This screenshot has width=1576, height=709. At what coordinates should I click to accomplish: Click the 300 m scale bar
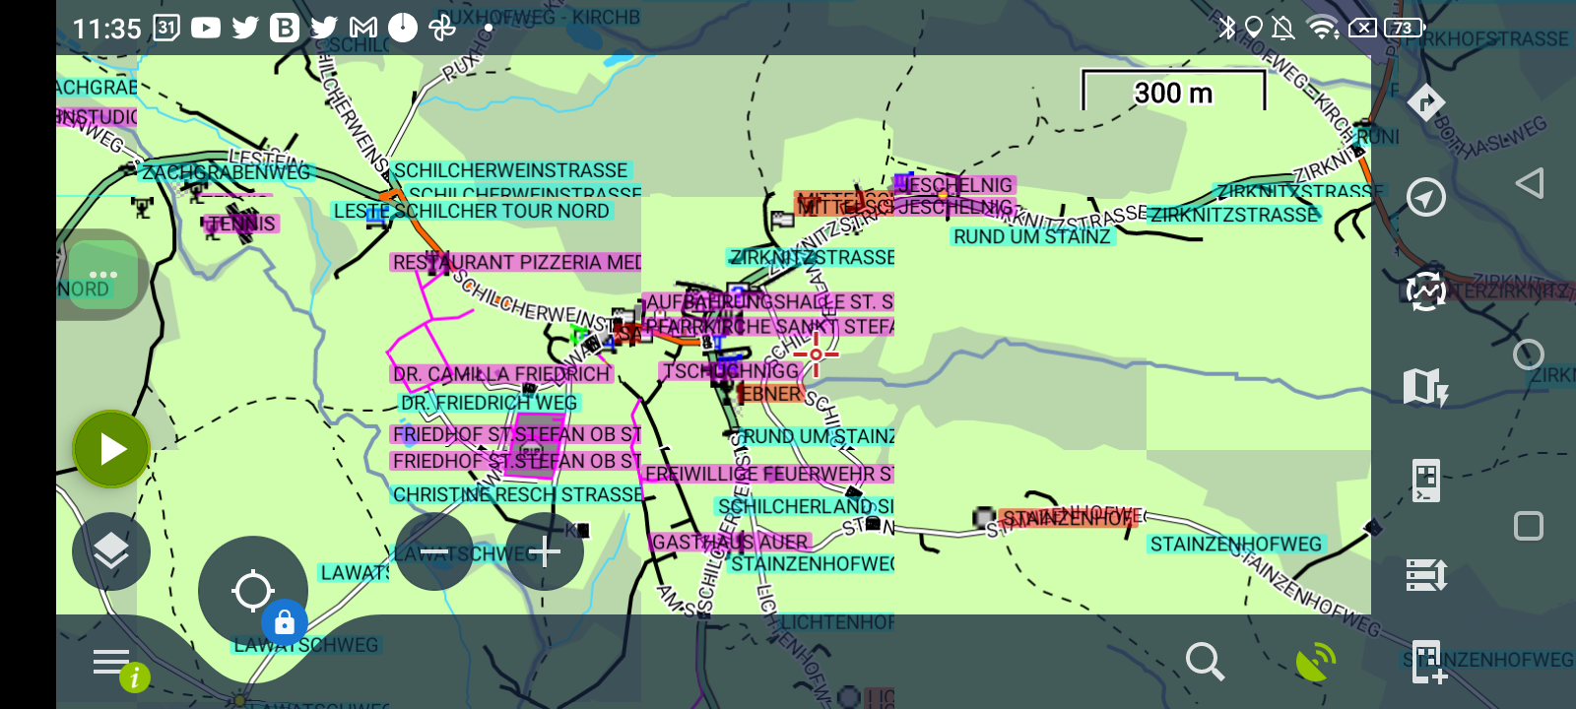click(x=1173, y=92)
